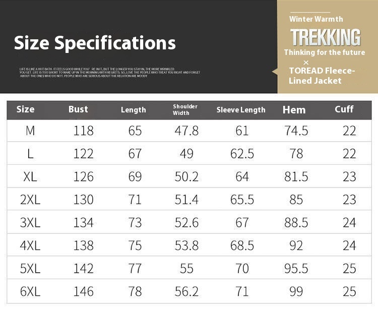
Task: Click the Bust column header
Action: coord(78,109)
